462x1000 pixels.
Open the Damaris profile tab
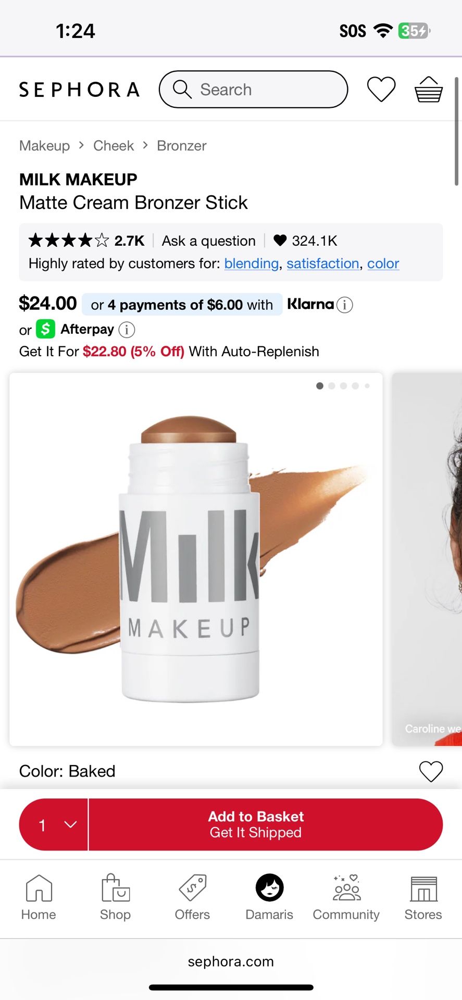click(x=269, y=897)
